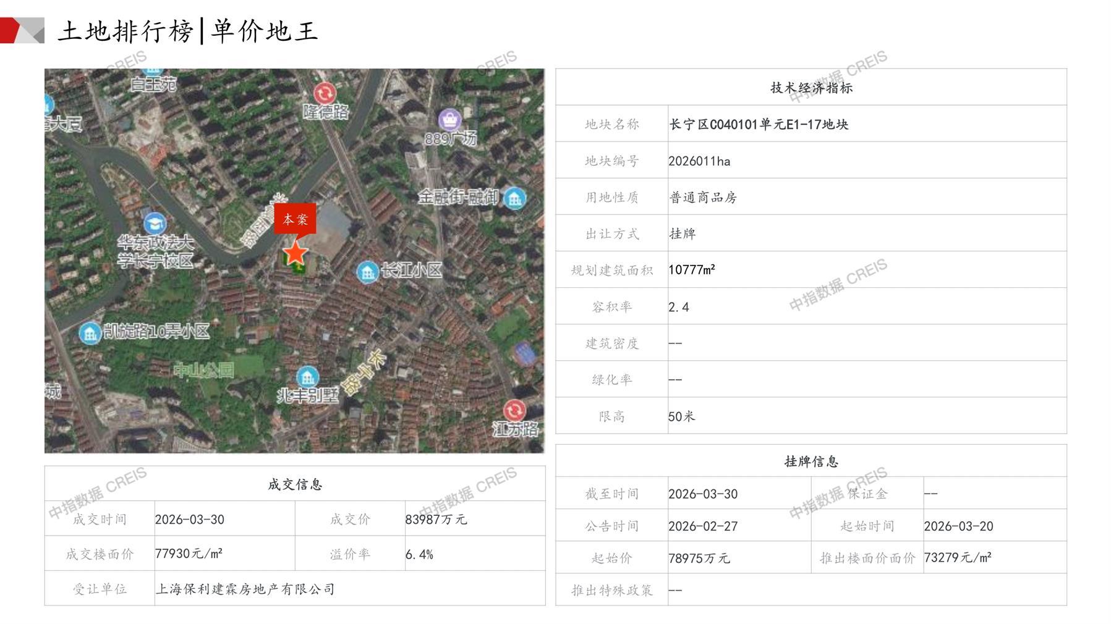Click the plot number 2026011ha cell
The image size is (1111, 624).
pyautogui.click(x=699, y=161)
